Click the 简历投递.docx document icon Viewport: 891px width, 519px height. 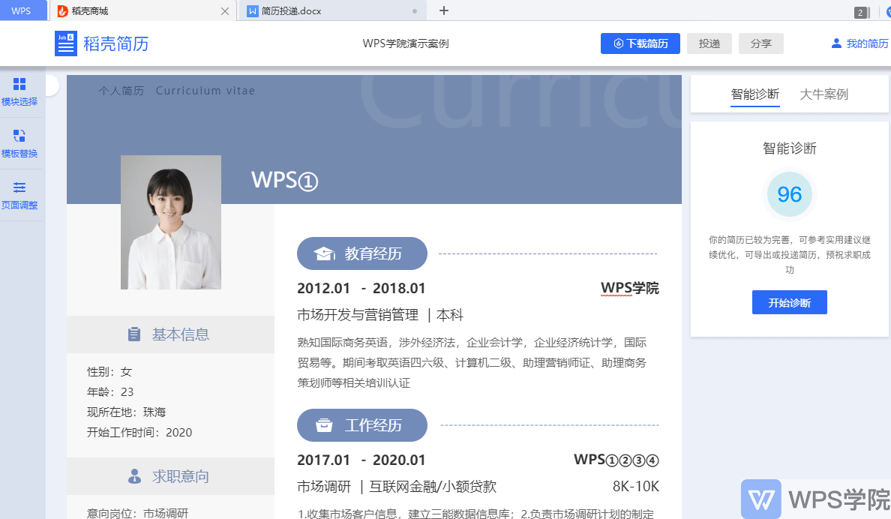pyautogui.click(x=252, y=10)
